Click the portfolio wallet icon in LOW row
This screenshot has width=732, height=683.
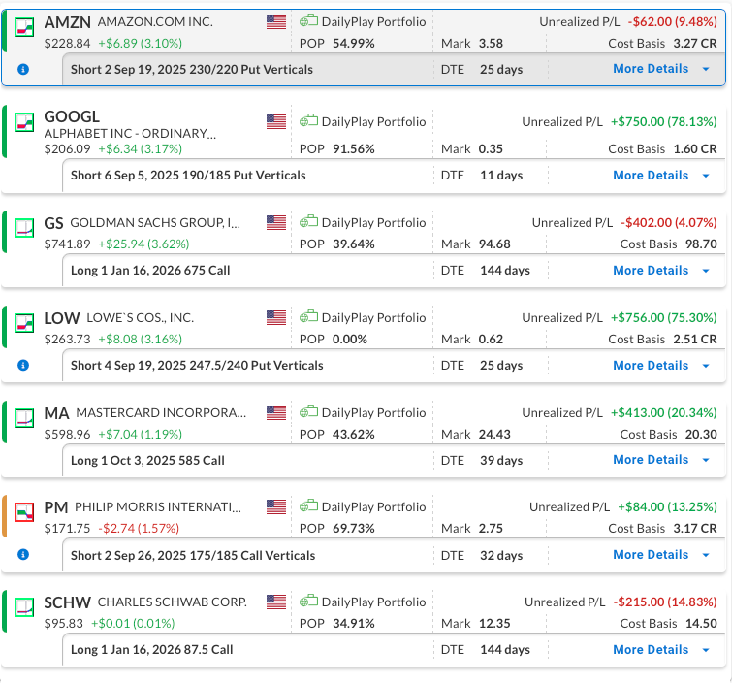[308, 316]
